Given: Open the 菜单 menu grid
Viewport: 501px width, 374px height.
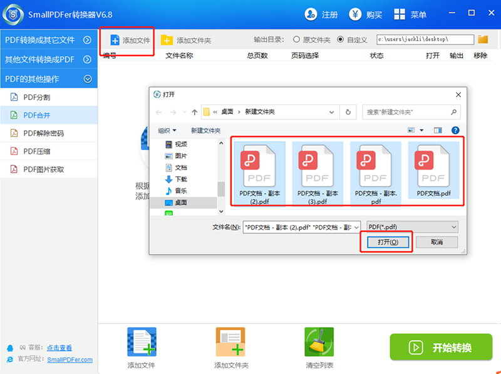Looking at the screenshot, I should pyautogui.click(x=410, y=14).
